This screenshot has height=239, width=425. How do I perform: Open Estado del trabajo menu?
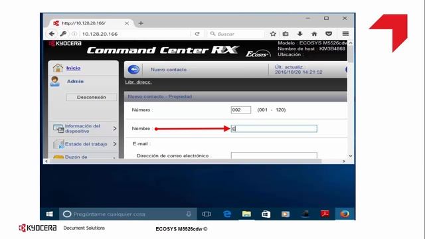(x=86, y=144)
